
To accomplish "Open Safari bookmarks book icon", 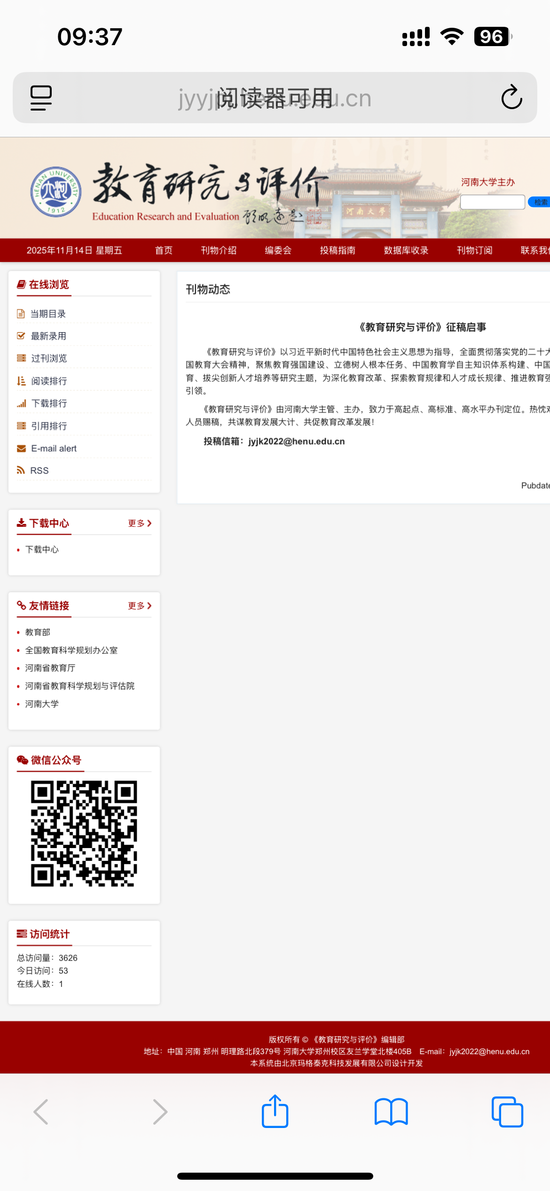I will [x=391, y=1112].
